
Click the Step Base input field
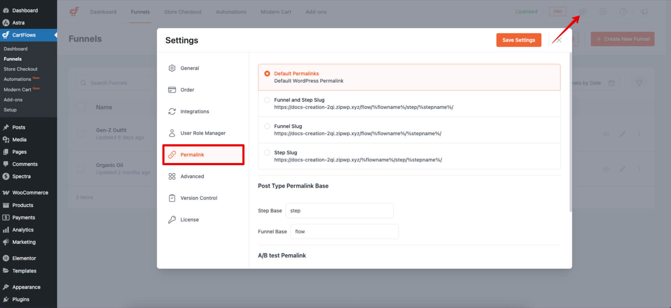pyautogui.click(x=339, y=211)
